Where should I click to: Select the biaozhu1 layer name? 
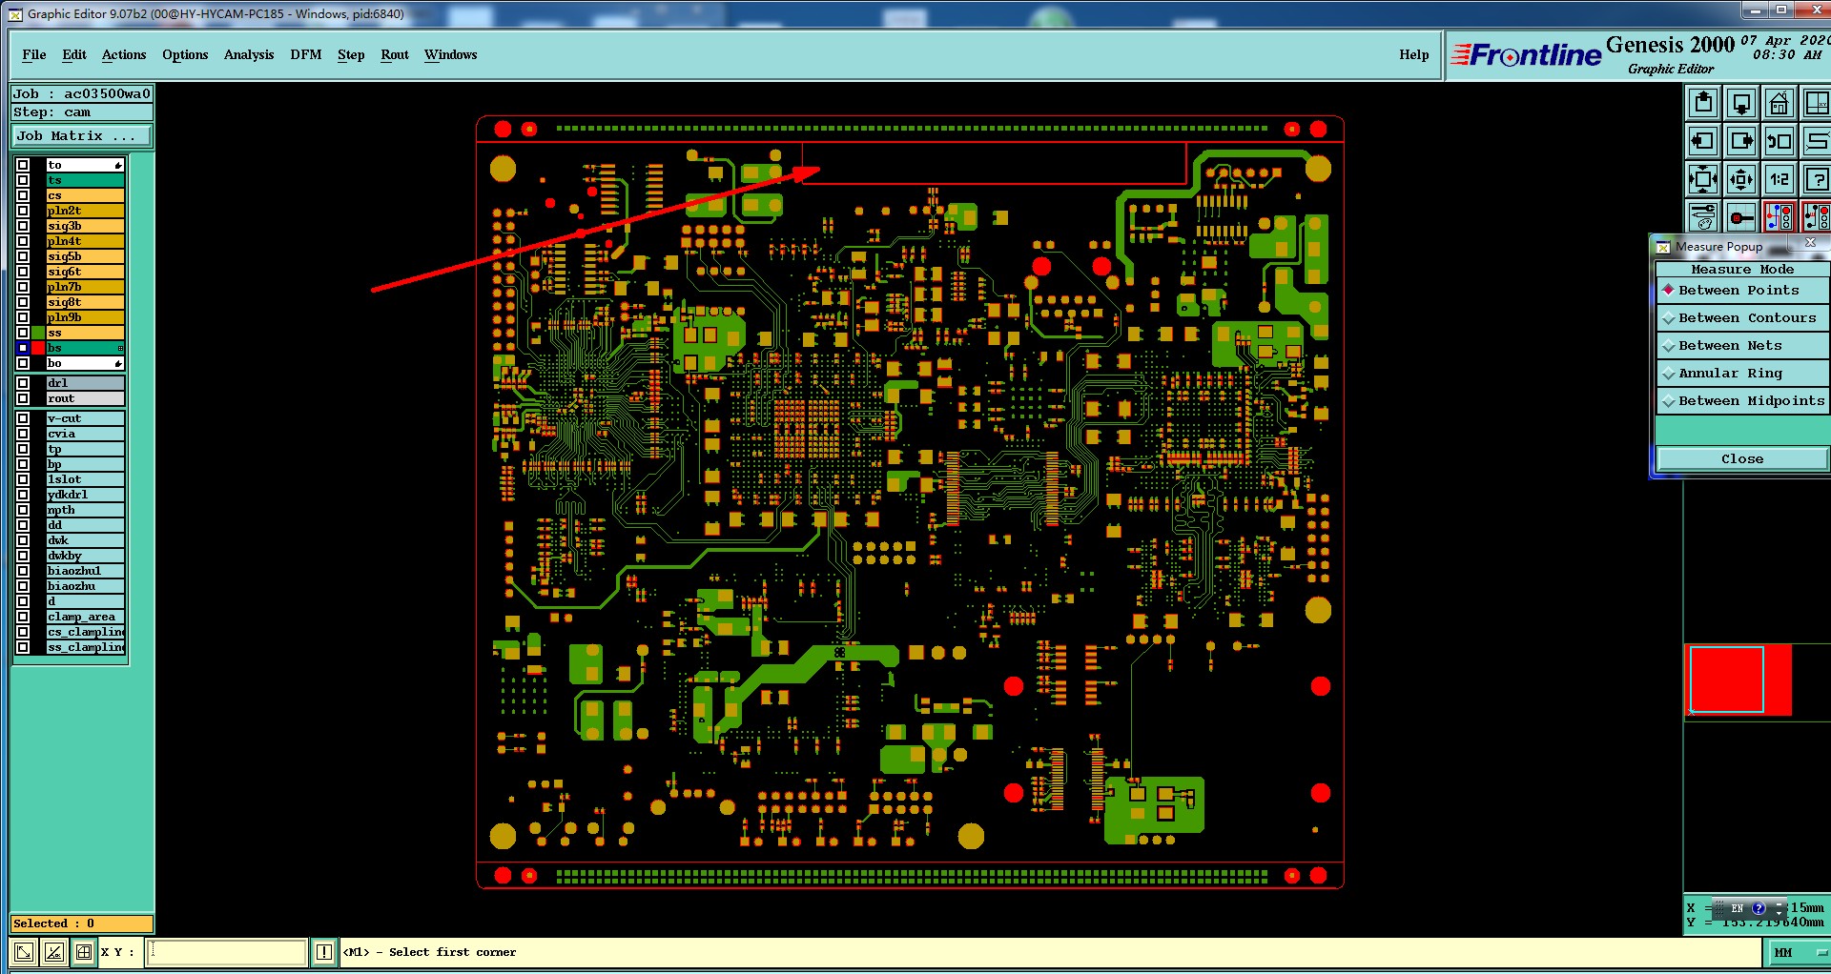[86, 571]
